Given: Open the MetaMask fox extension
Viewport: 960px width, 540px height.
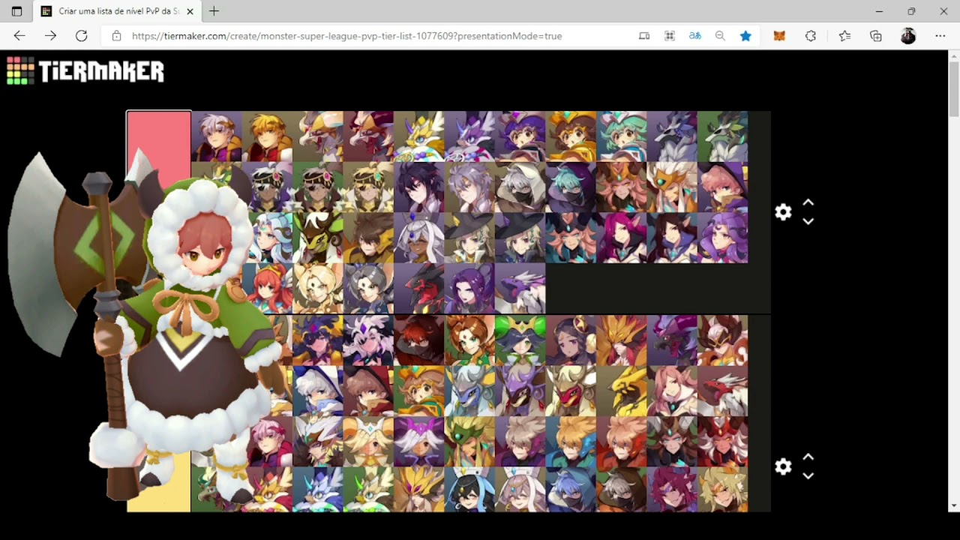Looking at the screenshot, I should click(779, 35).
